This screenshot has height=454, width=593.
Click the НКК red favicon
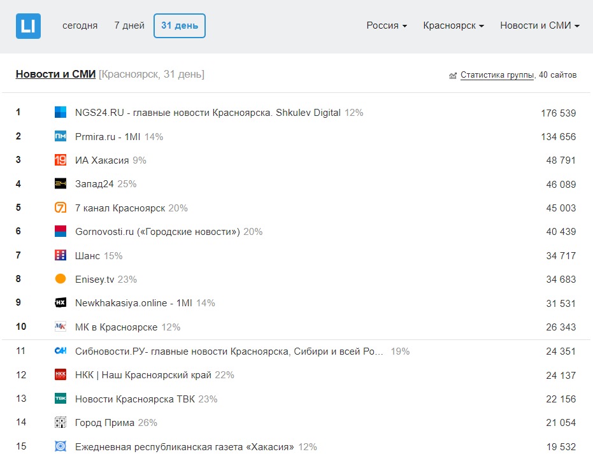coord(61,375)
